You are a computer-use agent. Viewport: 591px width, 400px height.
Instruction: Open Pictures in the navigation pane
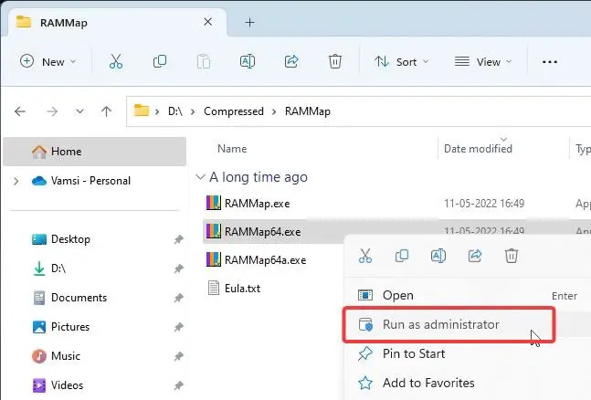[70, 327]
